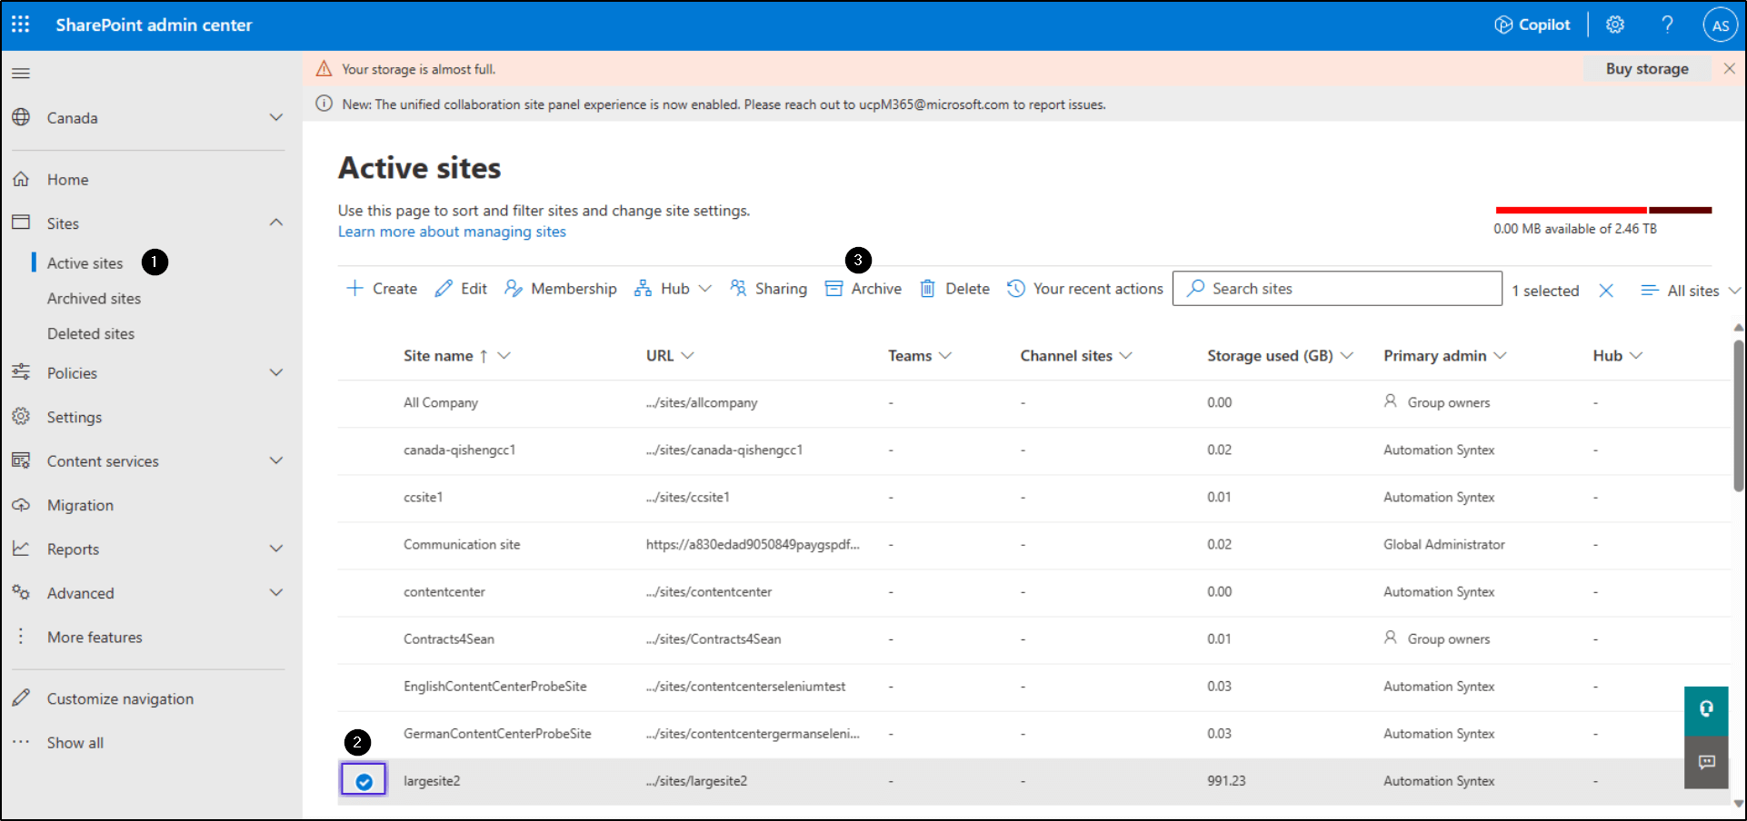Screen dimensions: 1747x821
Task: Collapse the left navigation pane
Action: pos(21,73)
